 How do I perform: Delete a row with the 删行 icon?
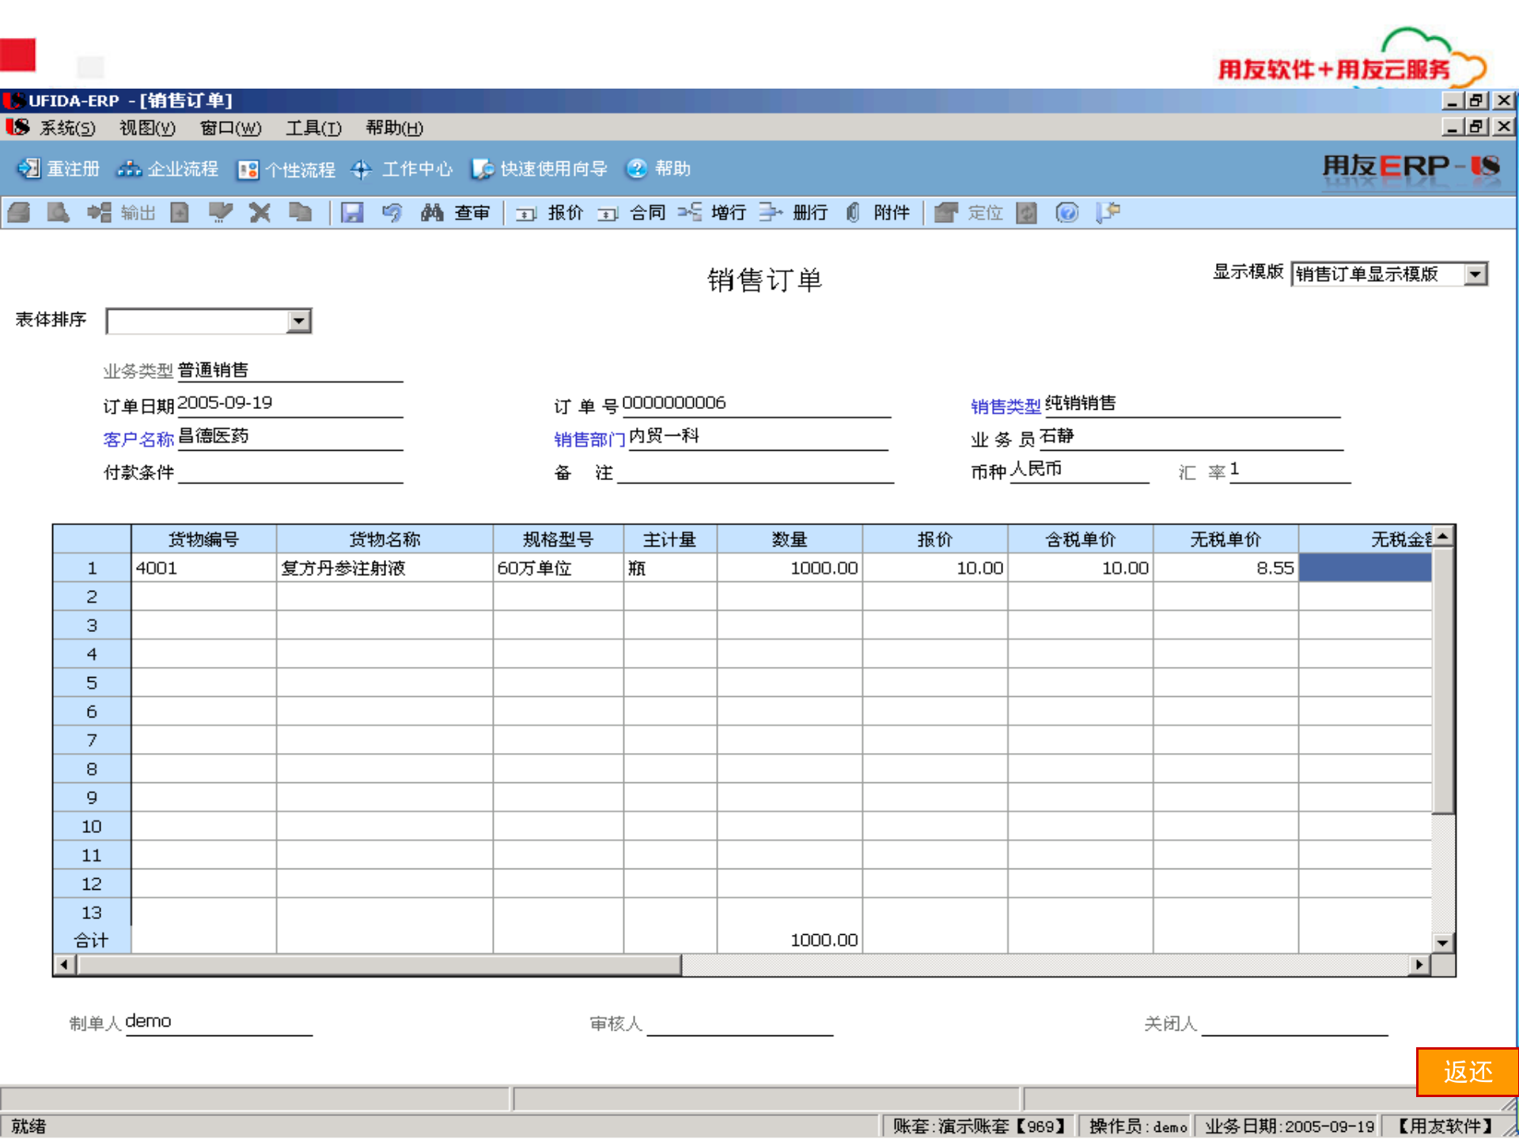(x=795, y=213)
